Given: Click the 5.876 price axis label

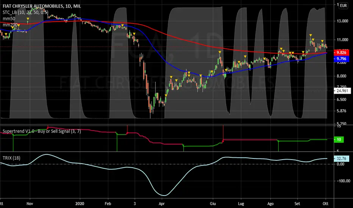Looking at the screenshot, I should point(342,111).
